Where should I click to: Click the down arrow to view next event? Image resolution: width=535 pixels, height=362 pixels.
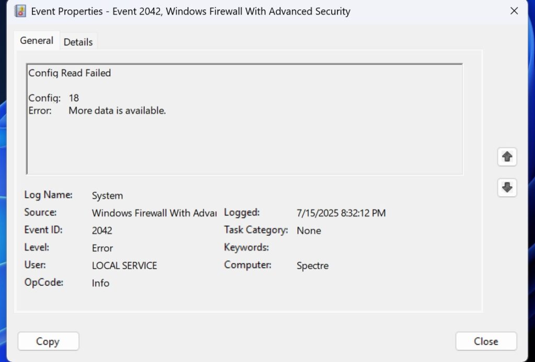[x=507, y=187]
